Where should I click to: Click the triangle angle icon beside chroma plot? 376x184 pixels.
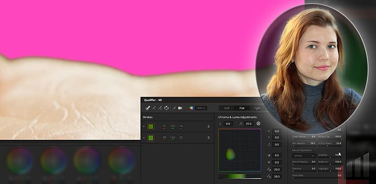click(x=269, y=145)
